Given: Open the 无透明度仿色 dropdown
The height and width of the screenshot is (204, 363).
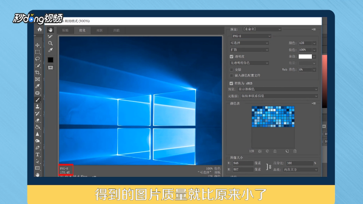Looking at the screenshot, I should tap(249, 63).
